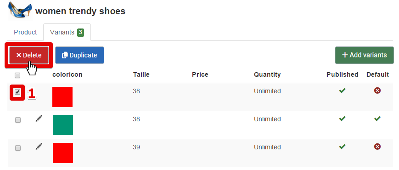Open the Variants tab
Image resolution: width=399 pixels, height=170 pixels.
point(67,32)
